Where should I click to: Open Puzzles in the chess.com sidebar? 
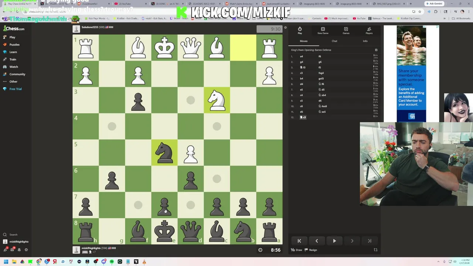11,45
